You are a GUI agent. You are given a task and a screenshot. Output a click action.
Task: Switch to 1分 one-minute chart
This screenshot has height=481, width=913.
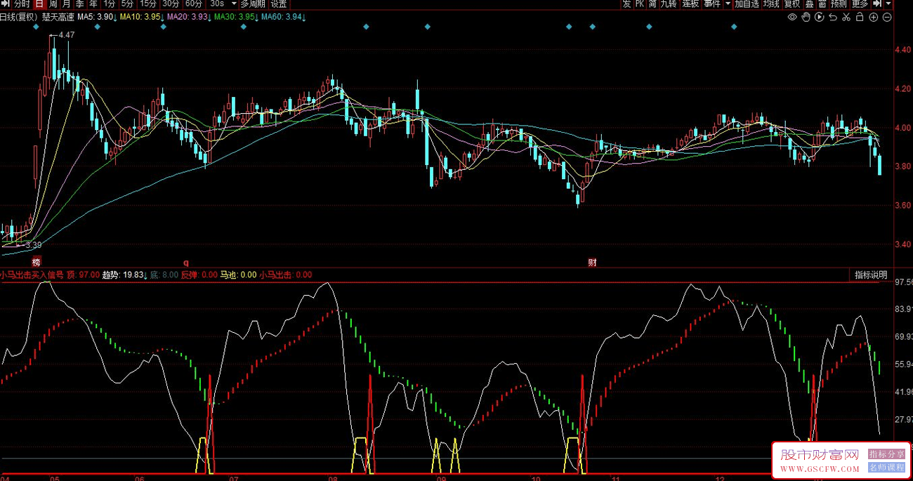pos(109,4)
